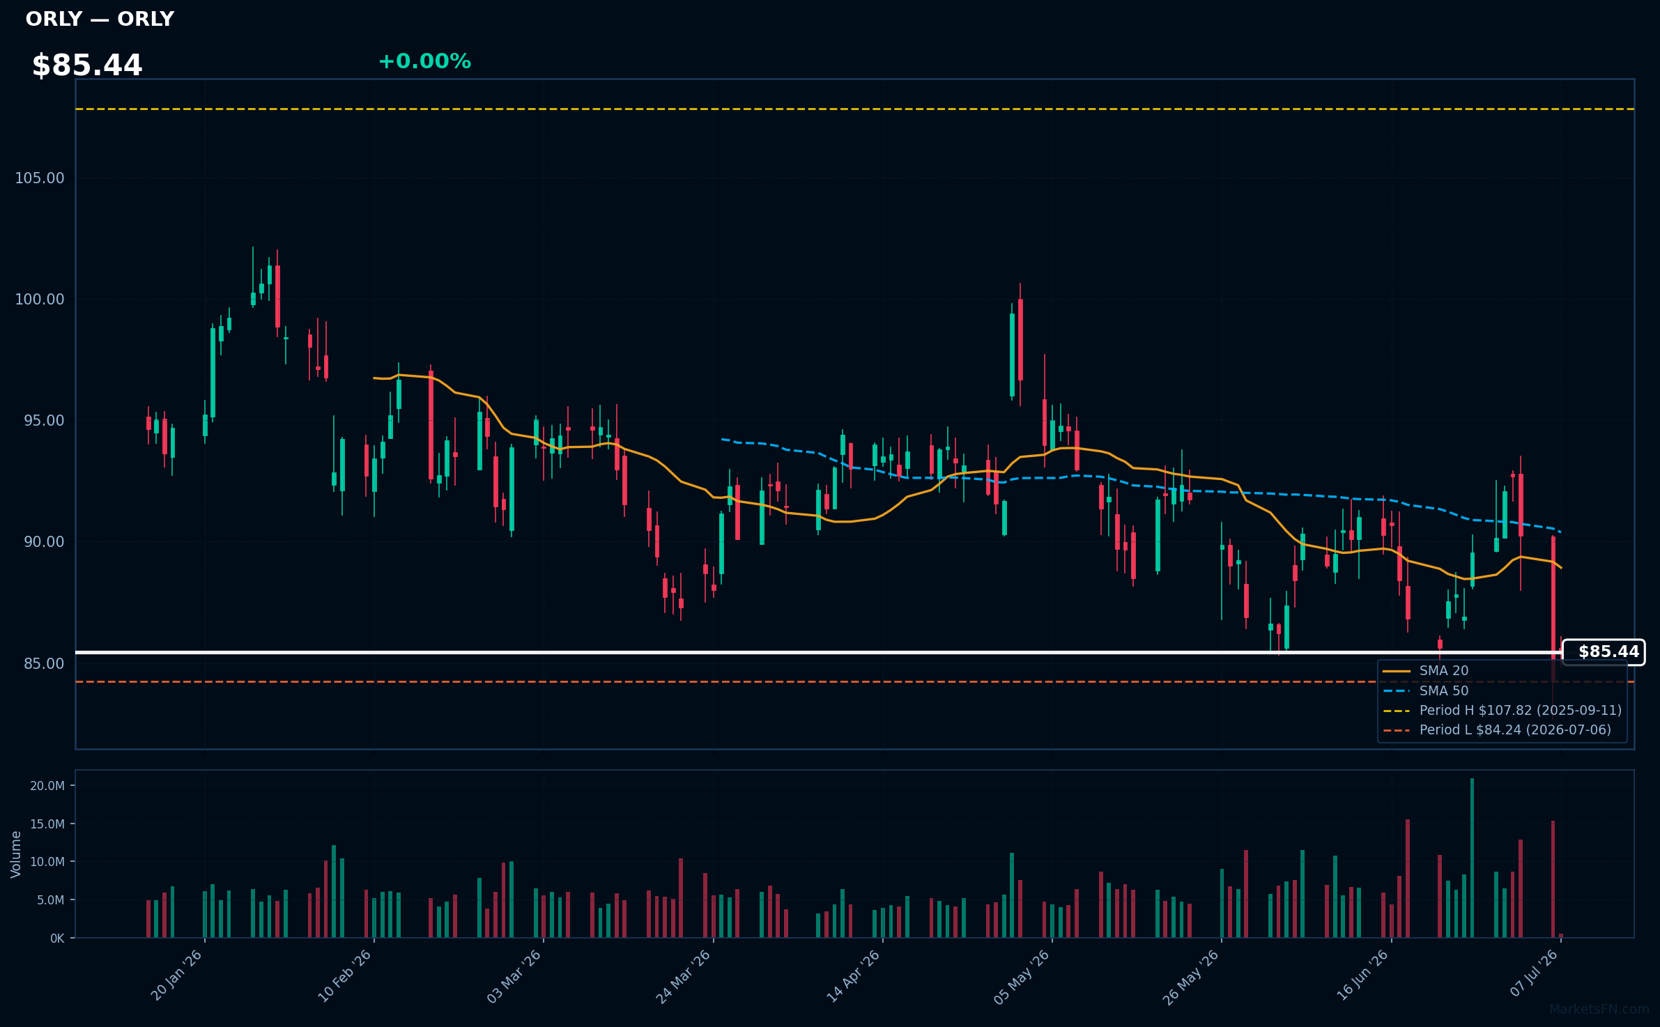This screenshot has width=1660, height=1027.
Task: Click the 100.00 price axis label
Action: coord(40,300)
